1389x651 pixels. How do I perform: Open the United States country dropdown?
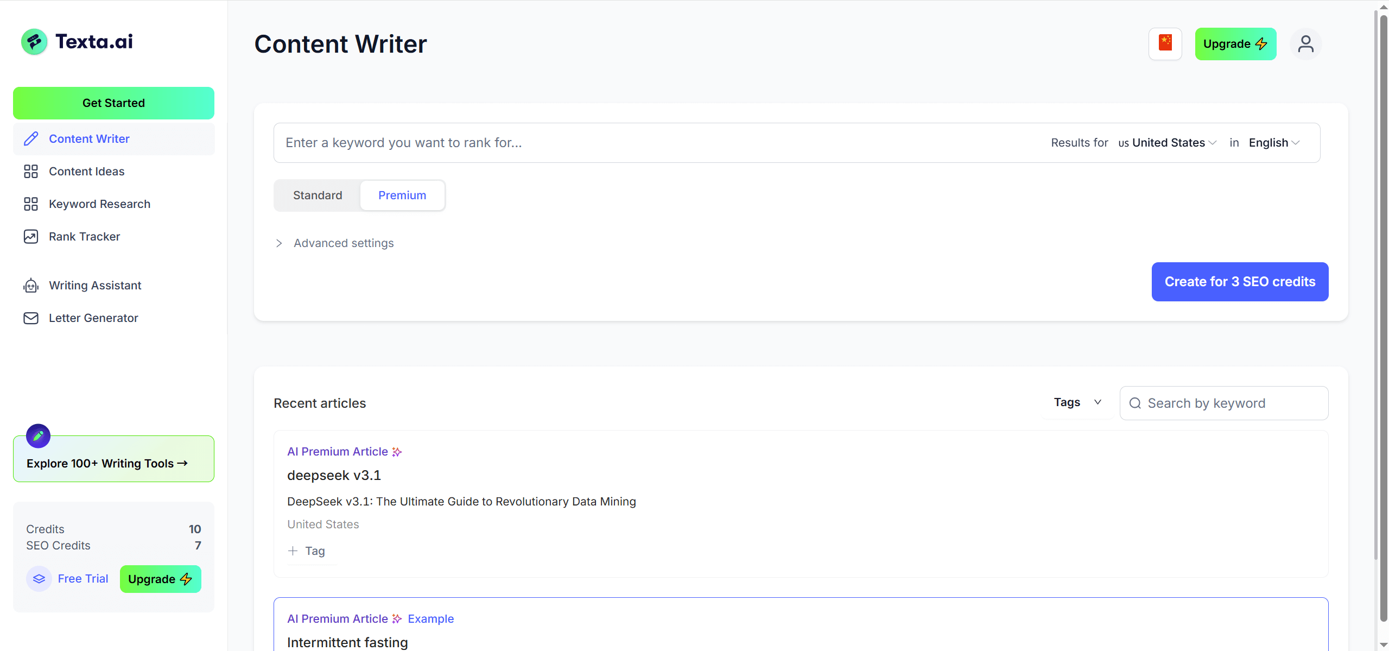[1168, 143]
